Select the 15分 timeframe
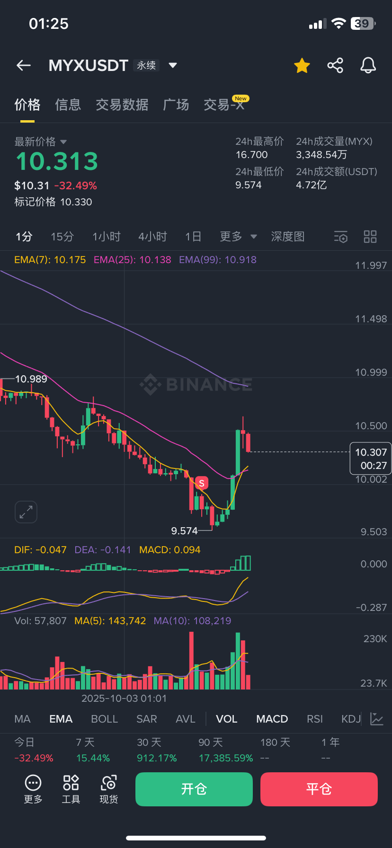The height and width of the screenshot is (848, 392). [62, 236]
